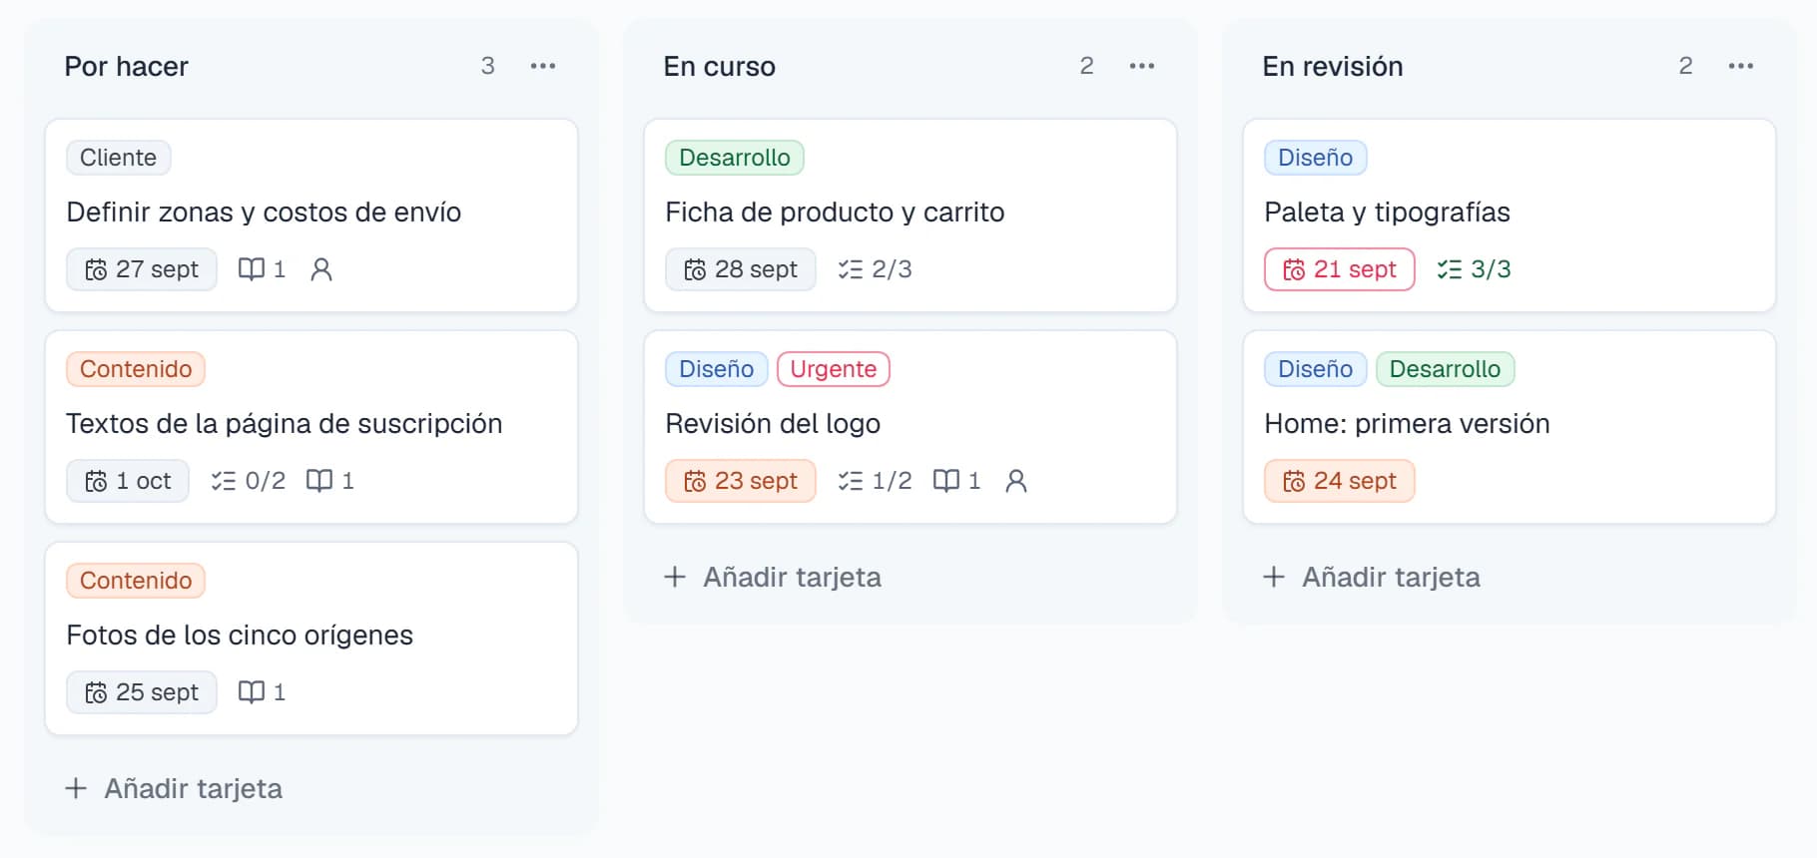This screenshot has height=858, width=1817.
Task: Click the 'Por hacer' column title
Action: pos(127,67)
